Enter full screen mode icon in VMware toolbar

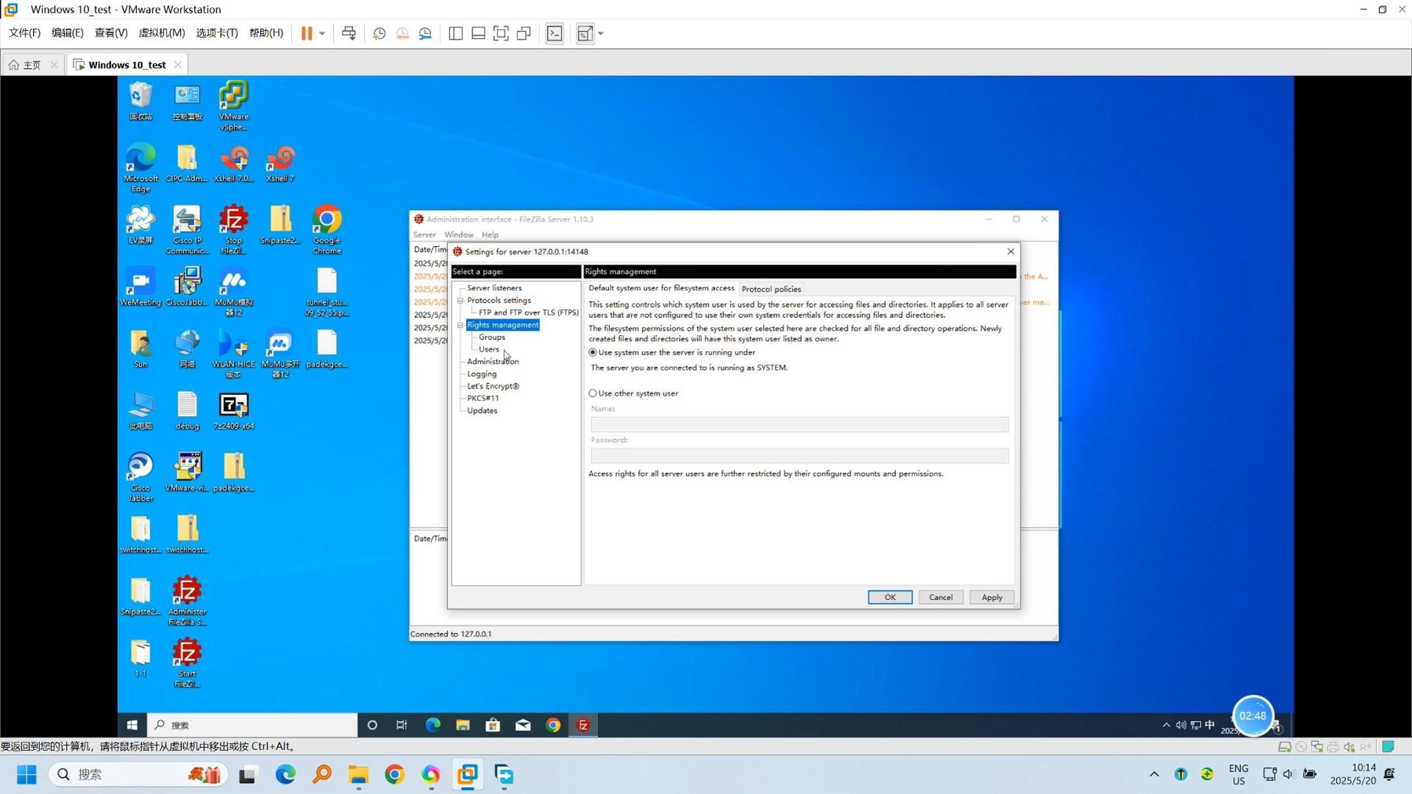click(x=501, y=34)
